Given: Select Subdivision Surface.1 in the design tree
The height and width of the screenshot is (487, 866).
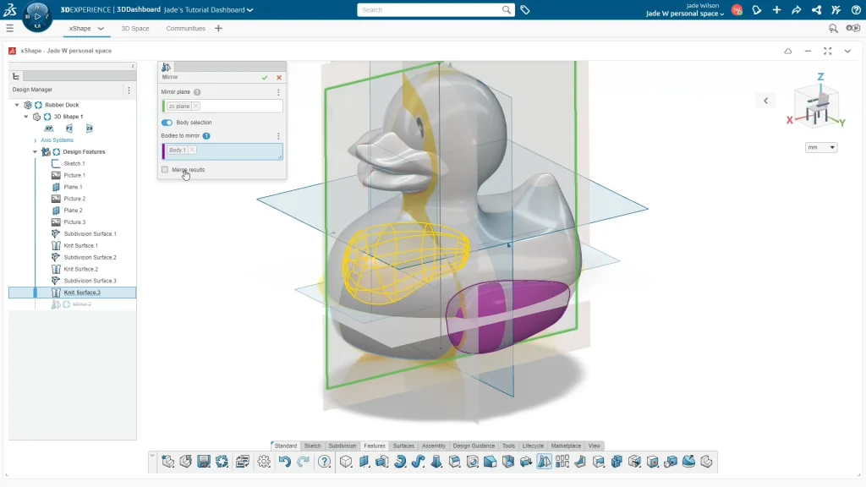Looking at the screenshot, I should click(90, 234).
